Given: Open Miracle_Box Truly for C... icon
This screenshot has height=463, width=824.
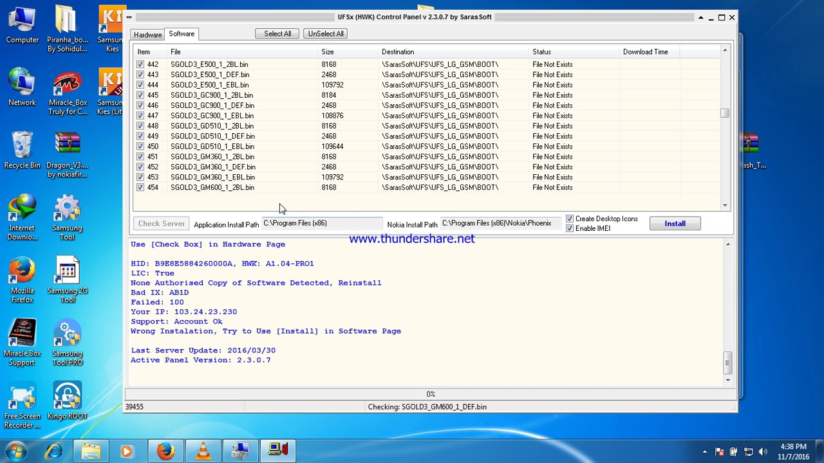Looking at the screenshot, I should click(68, 93).
